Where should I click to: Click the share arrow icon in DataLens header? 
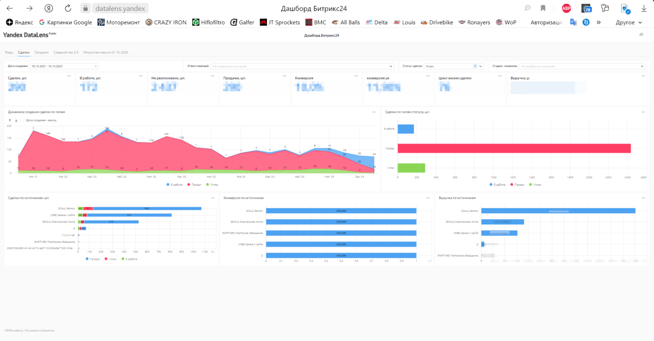641,35
